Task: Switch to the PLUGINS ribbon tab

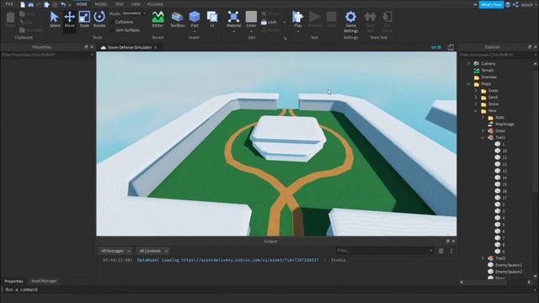Action: pos(155,4)
